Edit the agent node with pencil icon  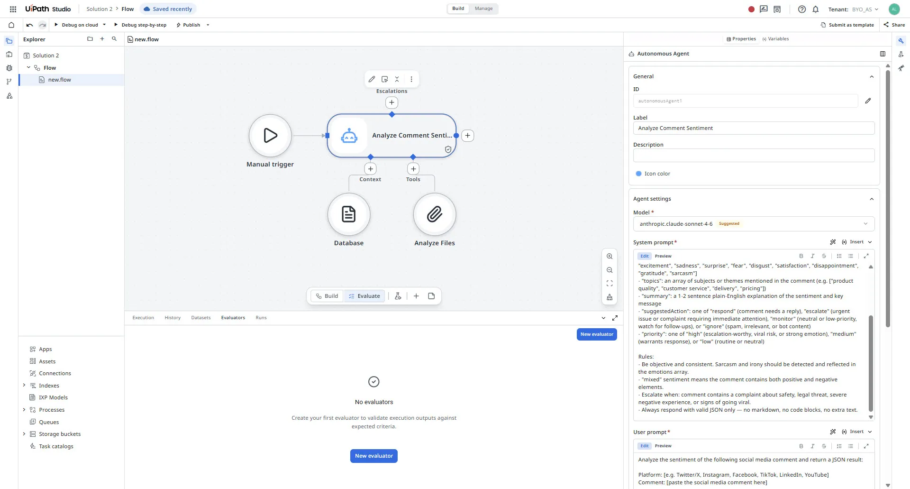click(x=372, y=79)
